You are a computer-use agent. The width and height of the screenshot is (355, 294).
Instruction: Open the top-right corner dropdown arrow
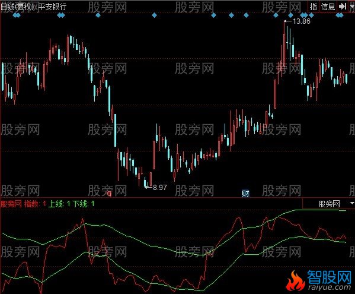352,7
